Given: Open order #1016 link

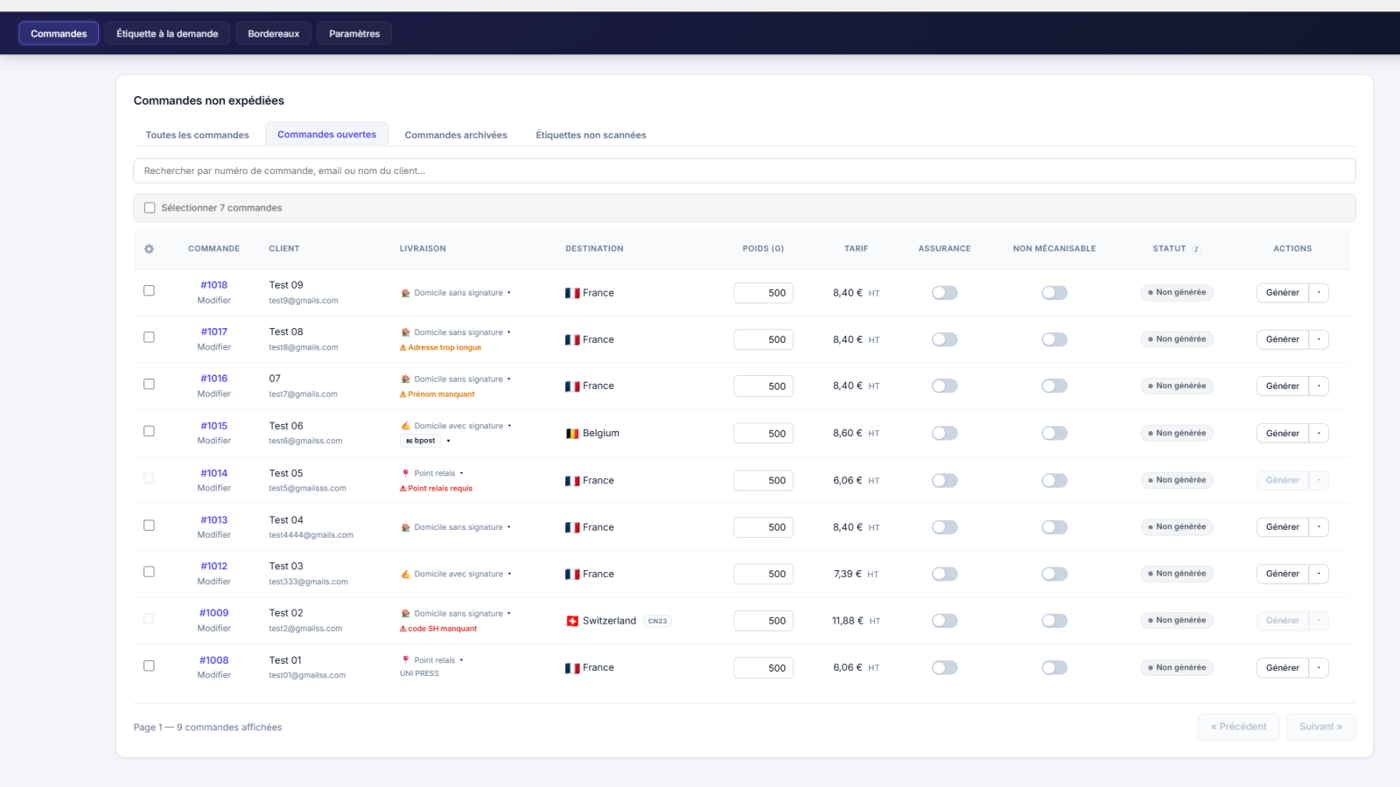Looking at the screenshot, I should click(x=214, y=379).
